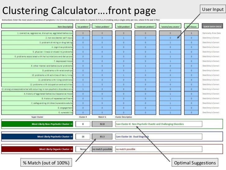
Task: Click 'no problem' cell for occupation and activities
Action: click(83, 84)
